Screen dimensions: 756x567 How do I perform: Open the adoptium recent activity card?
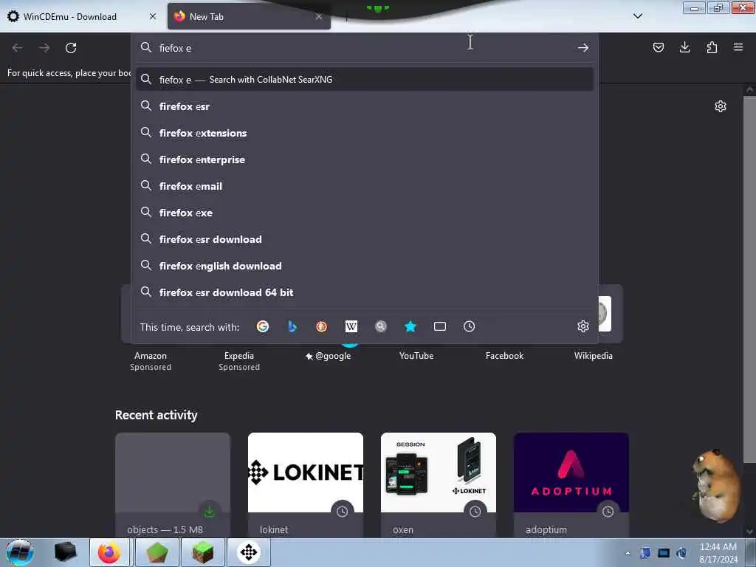571,484
